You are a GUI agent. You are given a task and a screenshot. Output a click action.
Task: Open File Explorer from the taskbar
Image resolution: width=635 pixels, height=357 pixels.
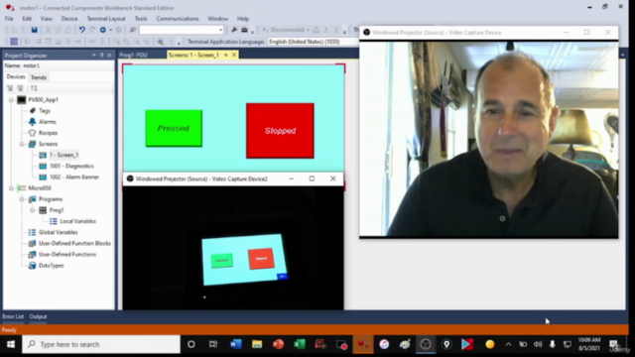pyautogui.click(x=257, y=344)
